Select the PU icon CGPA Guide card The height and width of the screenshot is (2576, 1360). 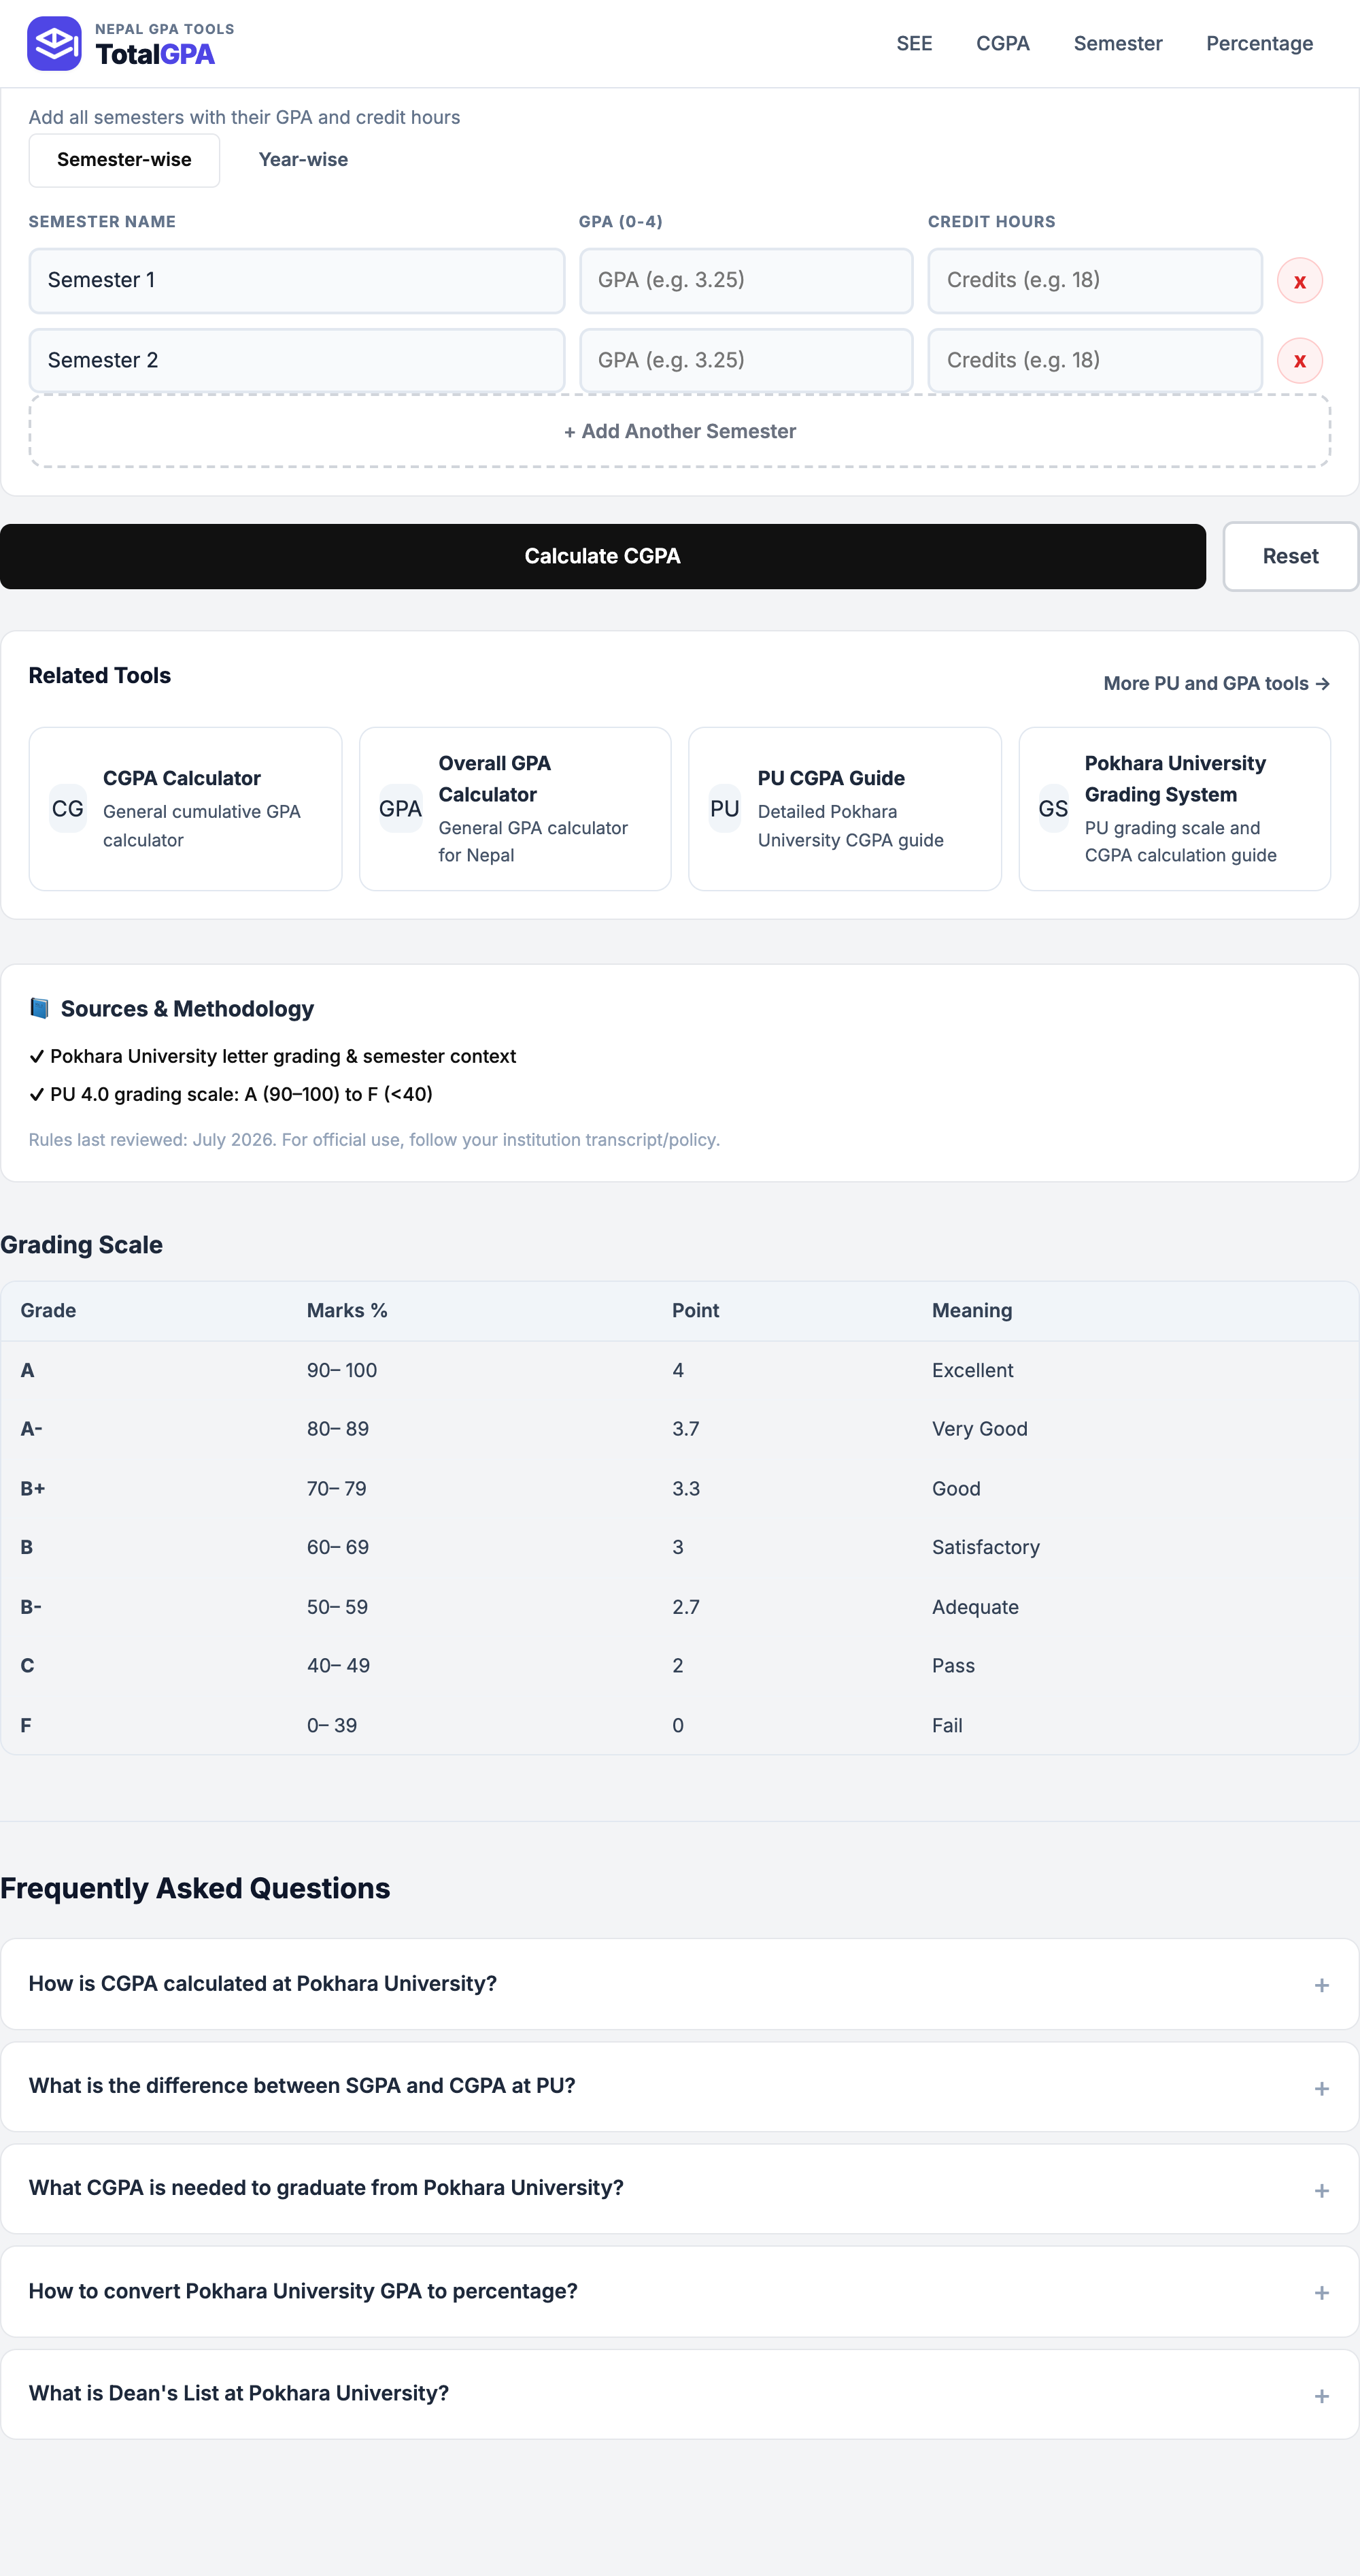(845, 808)
